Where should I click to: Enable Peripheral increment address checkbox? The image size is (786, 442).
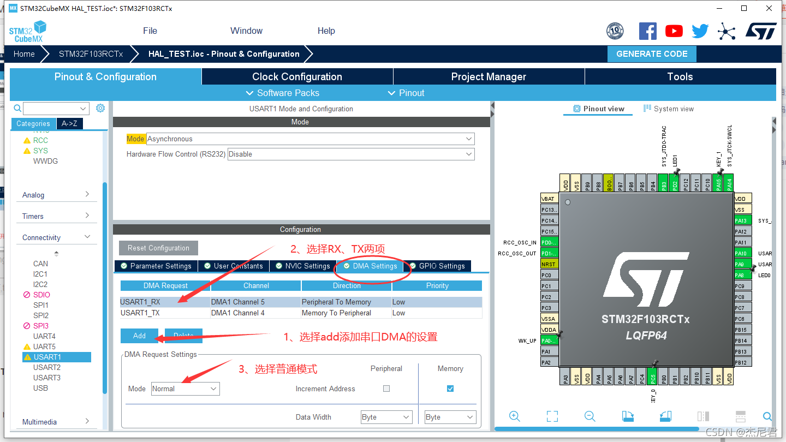click(x=386, y=389)
